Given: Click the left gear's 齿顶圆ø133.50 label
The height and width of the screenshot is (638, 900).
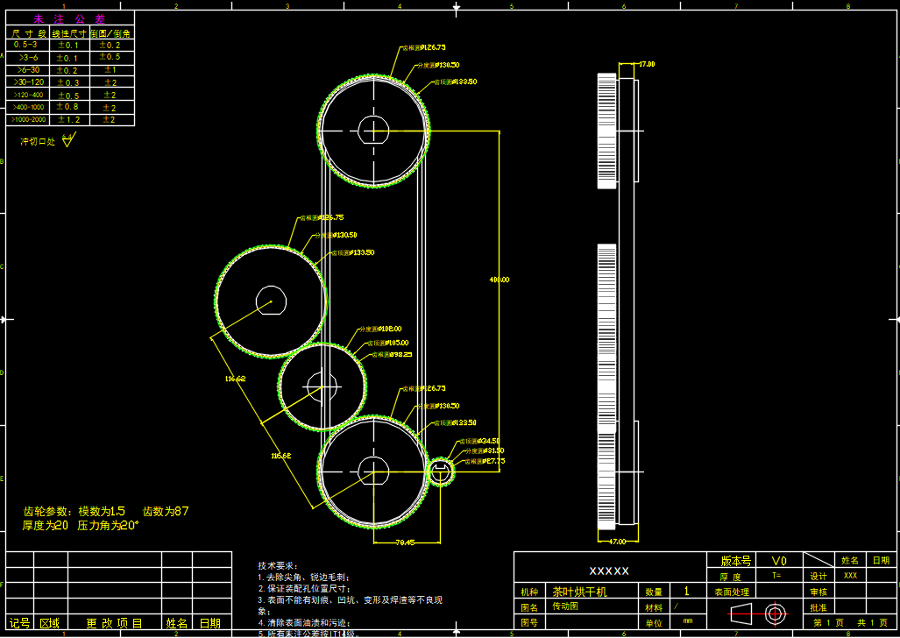Looking at the screenshot, I should 353,252.
